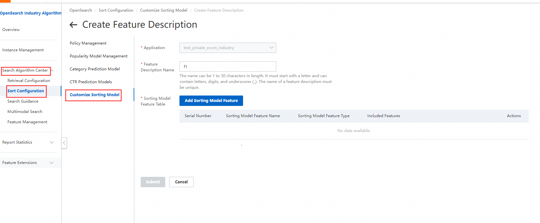Open the Customize Sorting Model breadcrumb

(x=164, y=10)
